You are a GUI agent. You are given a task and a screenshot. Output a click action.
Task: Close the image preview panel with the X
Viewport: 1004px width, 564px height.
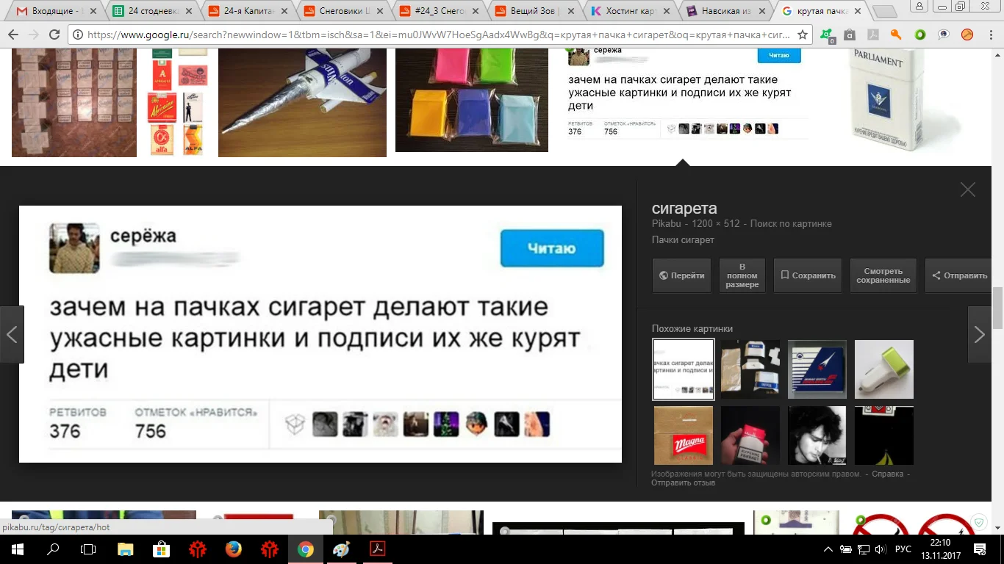point(968,189)
